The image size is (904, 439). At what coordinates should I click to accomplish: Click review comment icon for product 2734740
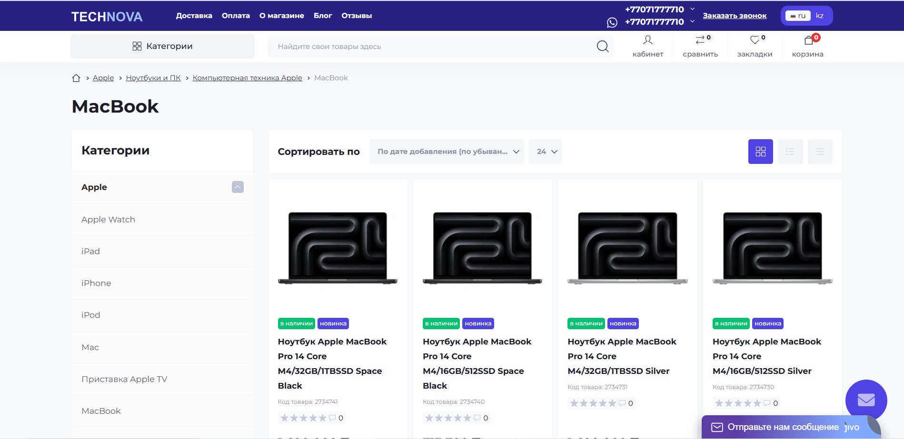tap(477, 418)
